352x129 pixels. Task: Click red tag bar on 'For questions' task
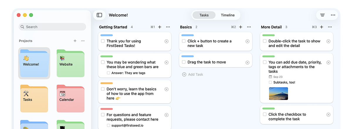tap(106, 109)
